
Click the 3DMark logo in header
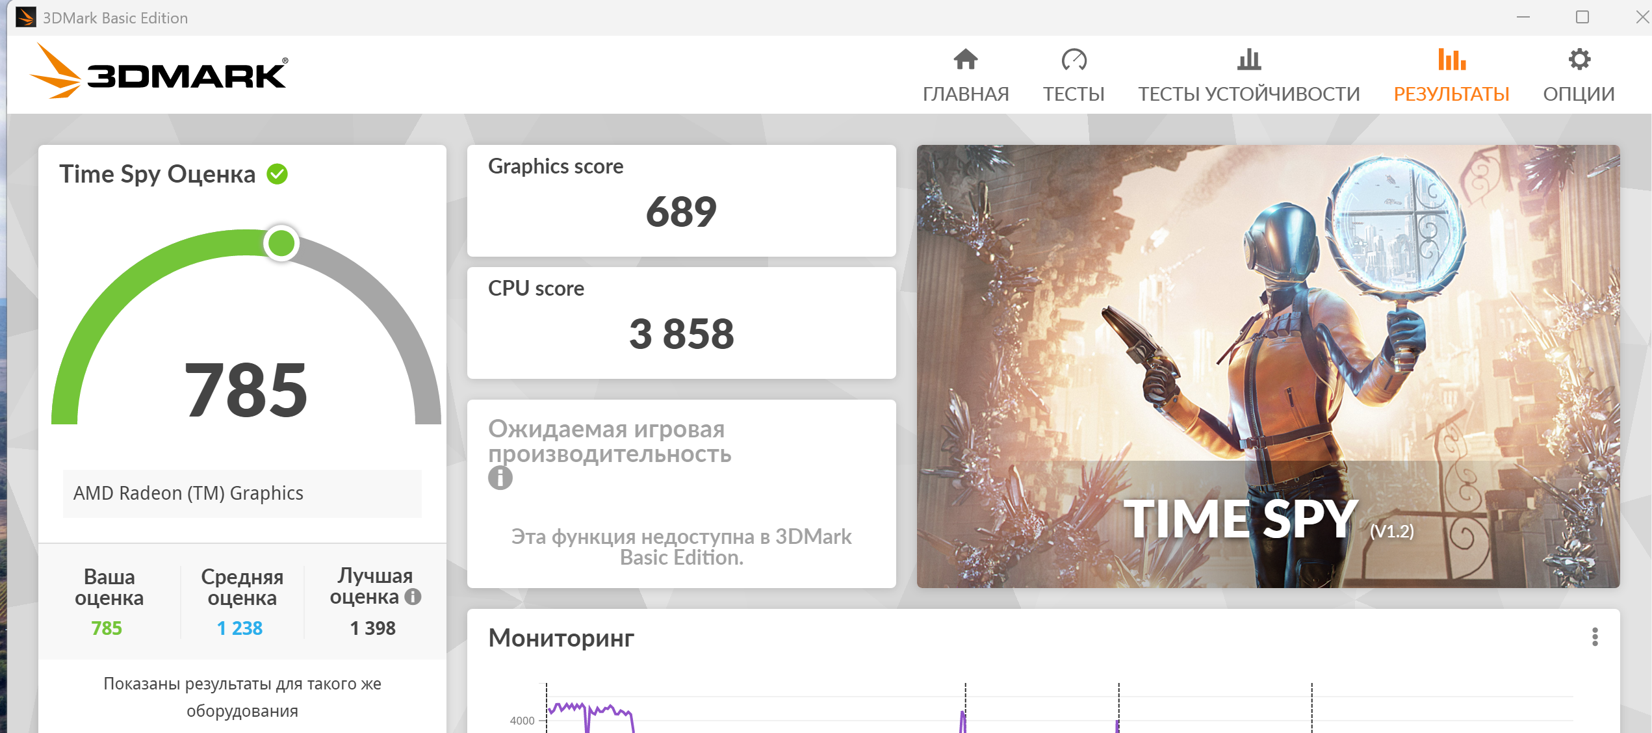coord(159,73)
